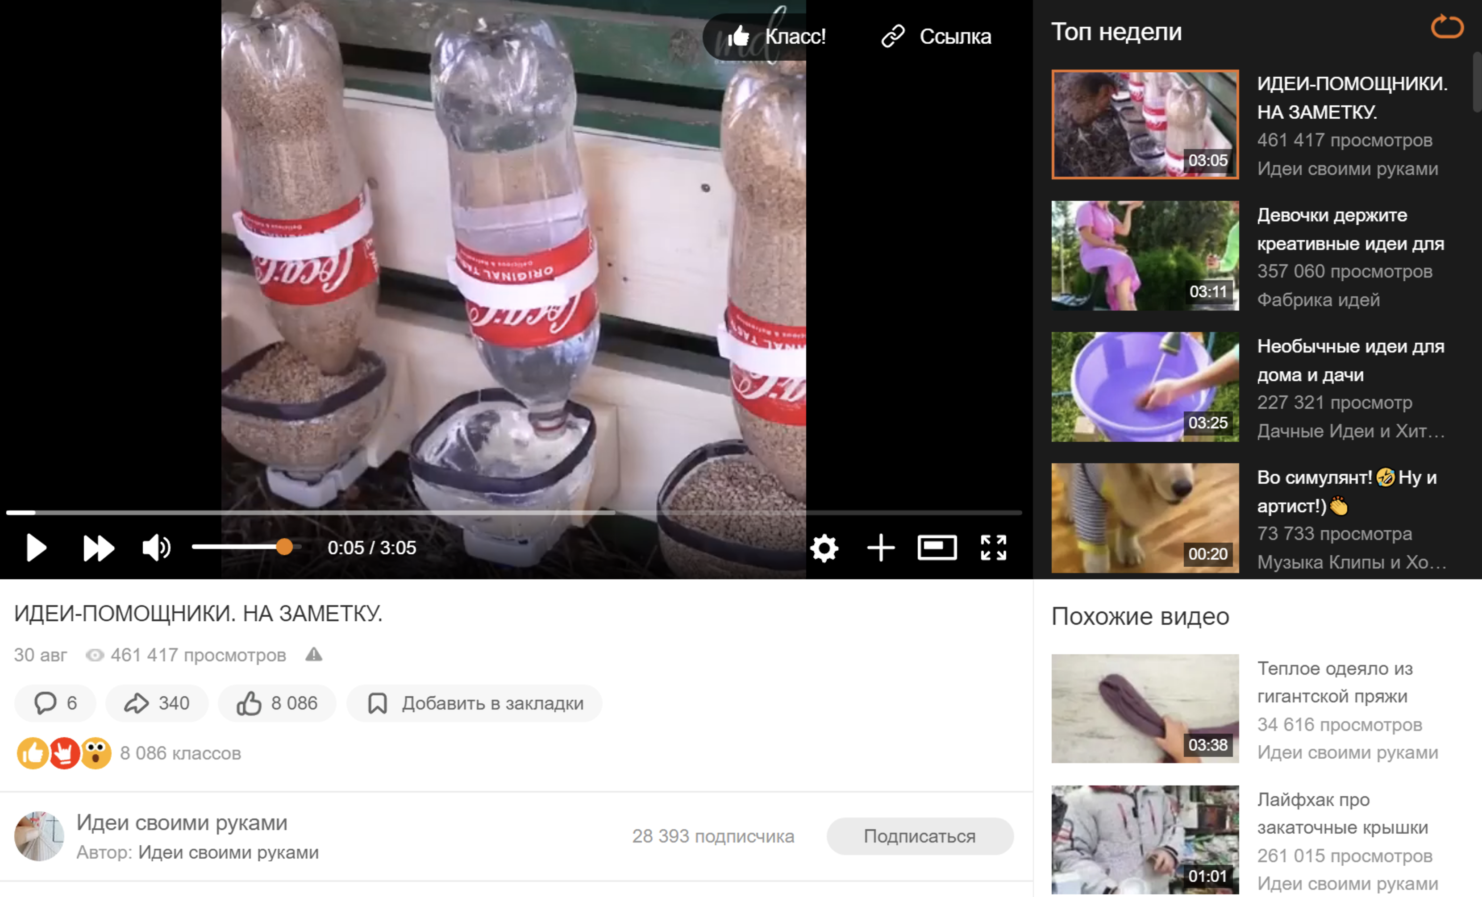This screenshot has width=1482, height=897.
Task: Open video settings gear
Action: 824,548
